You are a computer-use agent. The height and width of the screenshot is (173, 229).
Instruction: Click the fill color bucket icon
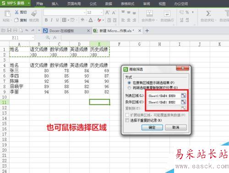pos(82,20)
